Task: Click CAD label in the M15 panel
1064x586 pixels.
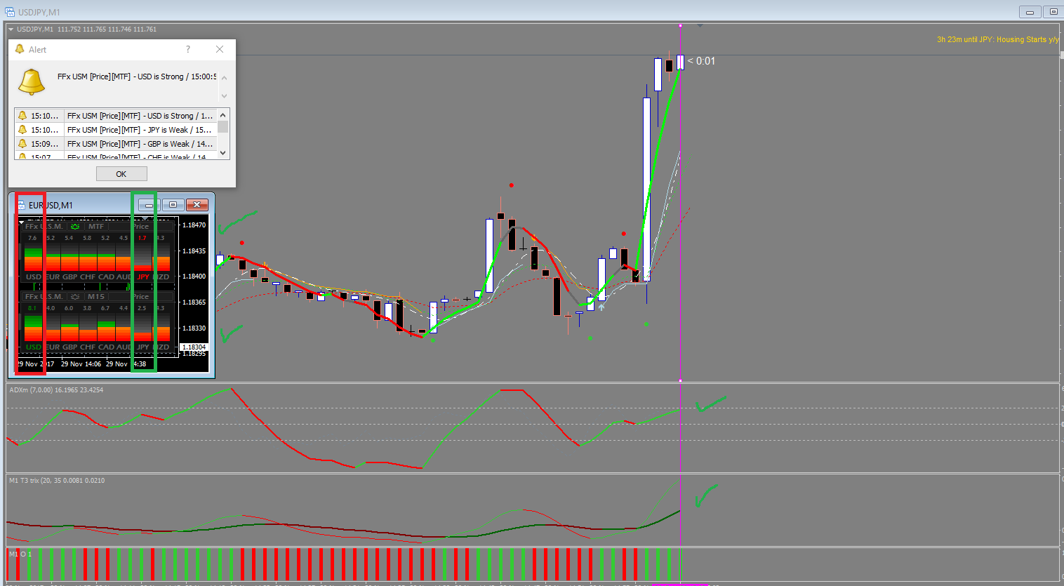Action: (106, 347)
